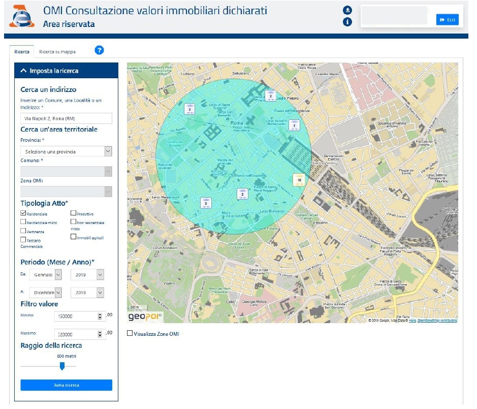The height and width of the screenshot is (409, 477).
Task: Open the start month Gennaio dropdown
Action: (46, 275)
